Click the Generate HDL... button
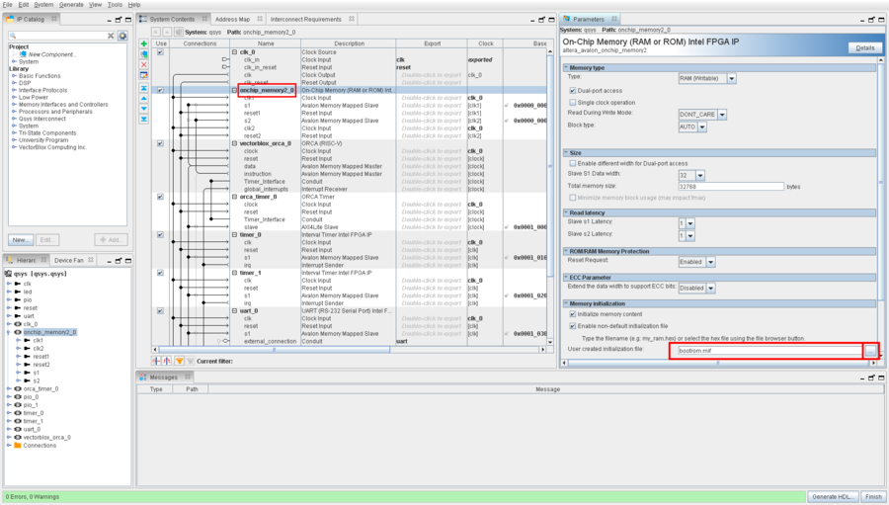Image resolution: width=889 pixels, height=505 pixels. (833, 496)
